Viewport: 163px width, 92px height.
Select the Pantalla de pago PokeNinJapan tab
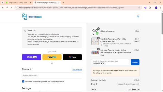pos(47,3)
